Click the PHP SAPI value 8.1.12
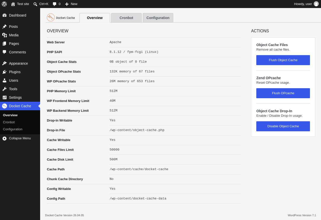The height and width of the screenshot is (220, 321). coord(134,52)
